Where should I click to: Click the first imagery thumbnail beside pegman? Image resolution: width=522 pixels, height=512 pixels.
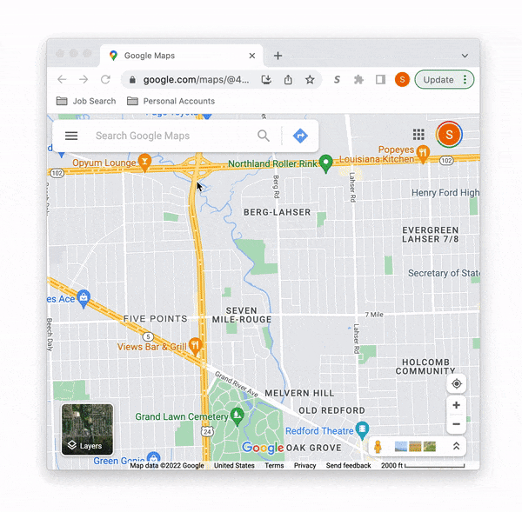401,447
